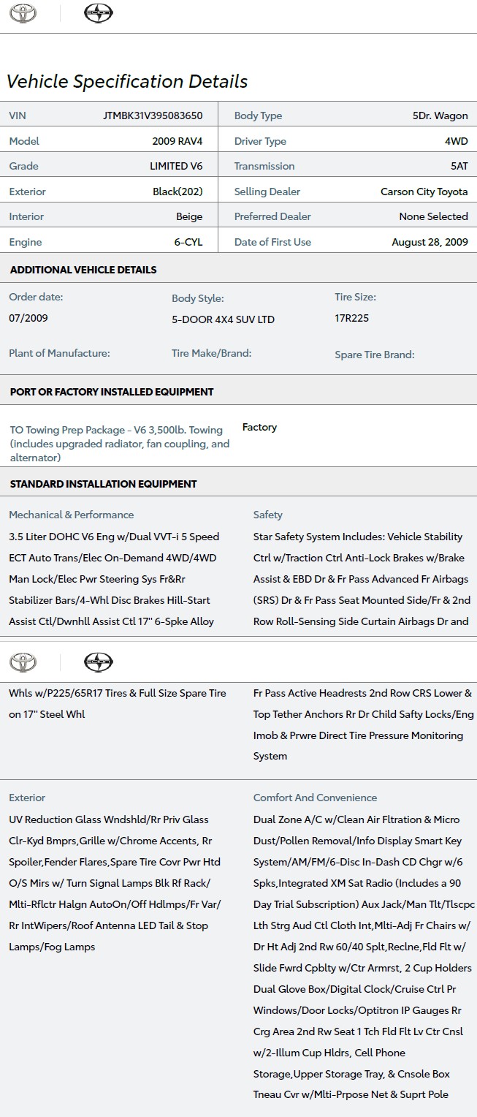Click the Safety subheading
The height and width of the screenshot is (1117, 477).
[x=268, y=515]
